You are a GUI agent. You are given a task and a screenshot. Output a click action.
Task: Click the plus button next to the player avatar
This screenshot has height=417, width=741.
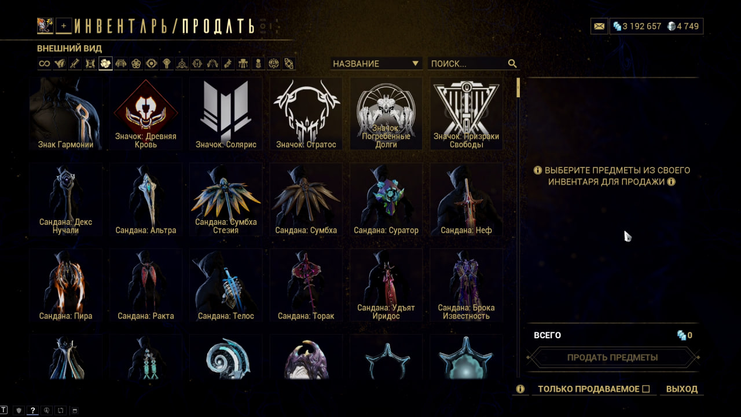click(x=64, y=25)
